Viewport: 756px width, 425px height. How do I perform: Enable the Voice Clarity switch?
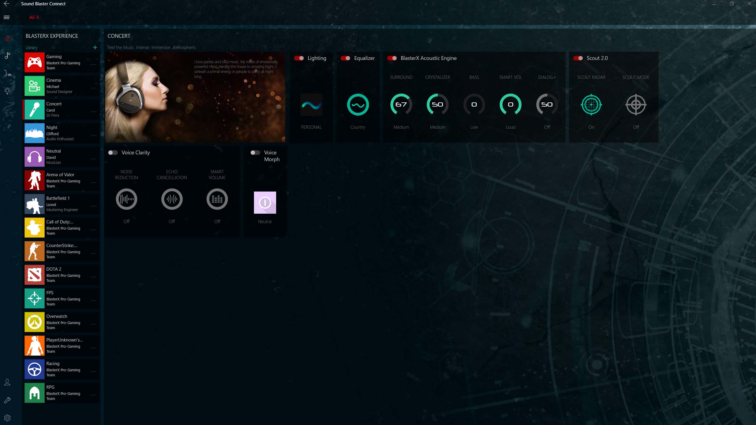click(113, 153)
